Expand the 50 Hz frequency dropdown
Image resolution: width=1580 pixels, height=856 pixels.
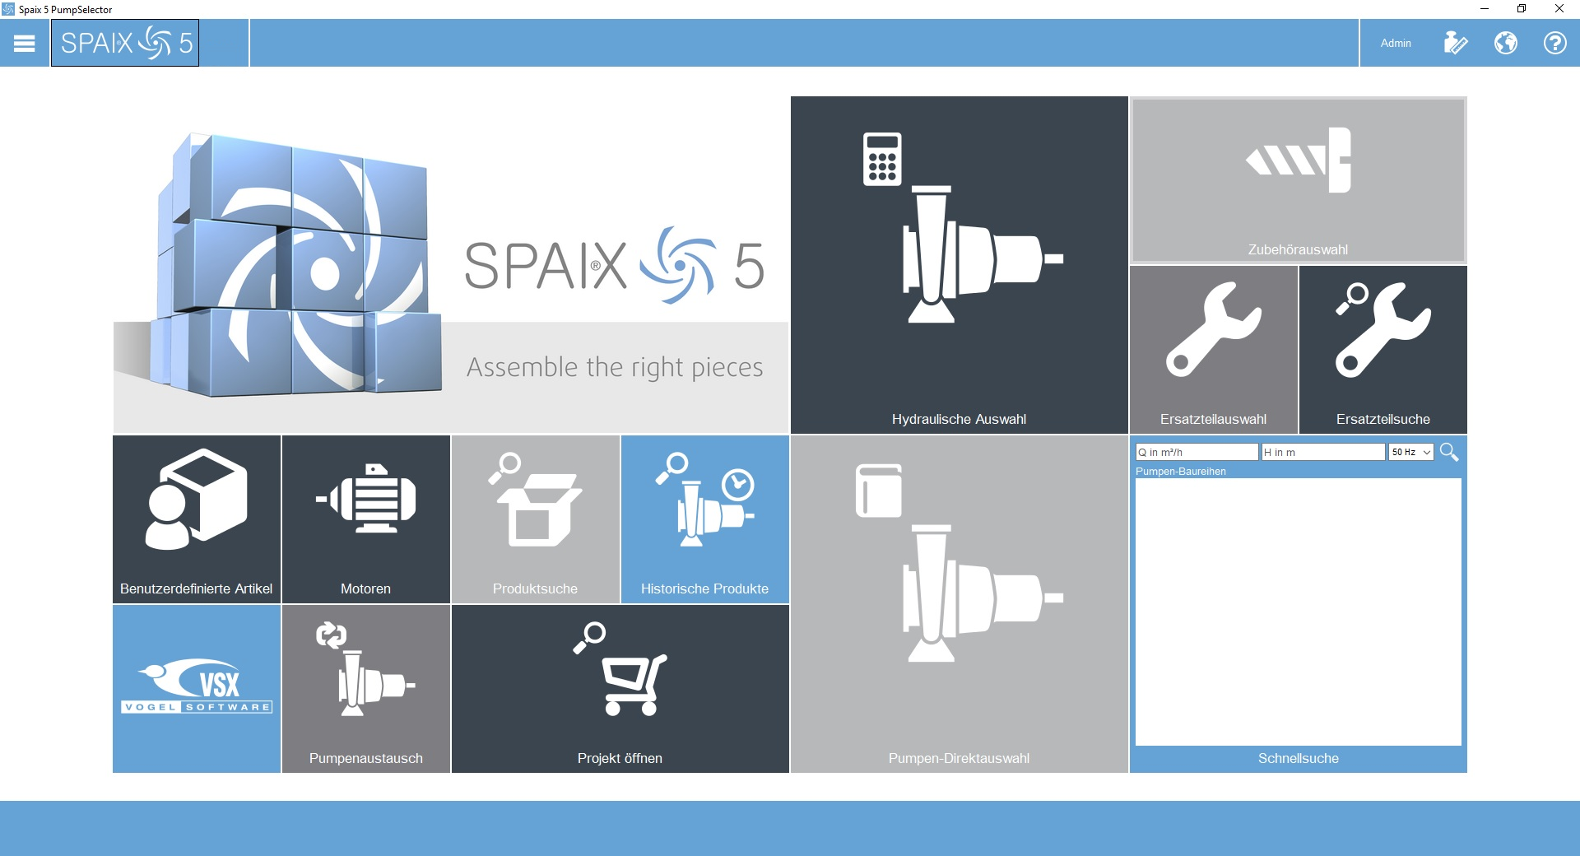[1411, 452]
